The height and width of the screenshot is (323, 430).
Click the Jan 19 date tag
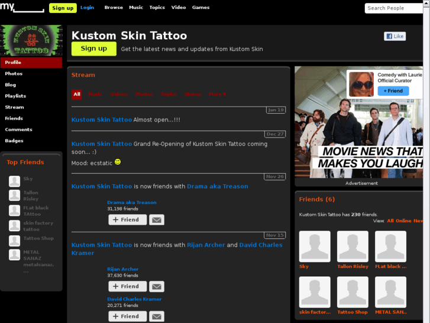pyautogui.click(x=276, y=110)
